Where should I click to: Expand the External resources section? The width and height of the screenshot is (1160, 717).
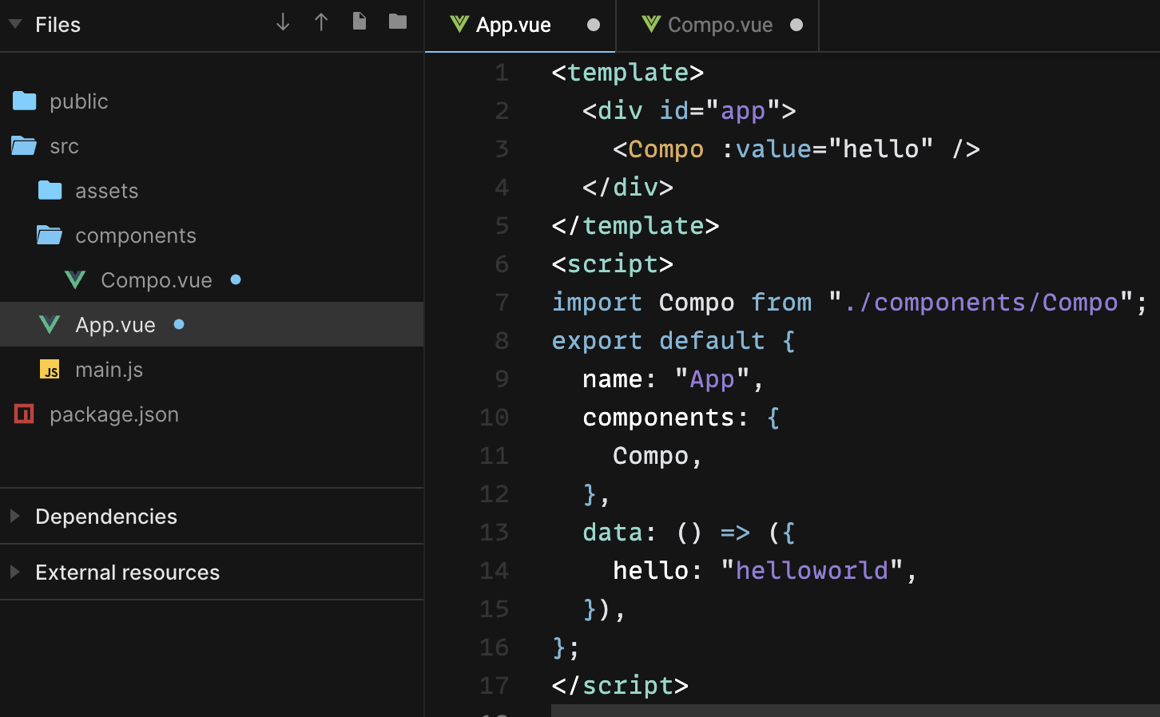tap(212, 572)
